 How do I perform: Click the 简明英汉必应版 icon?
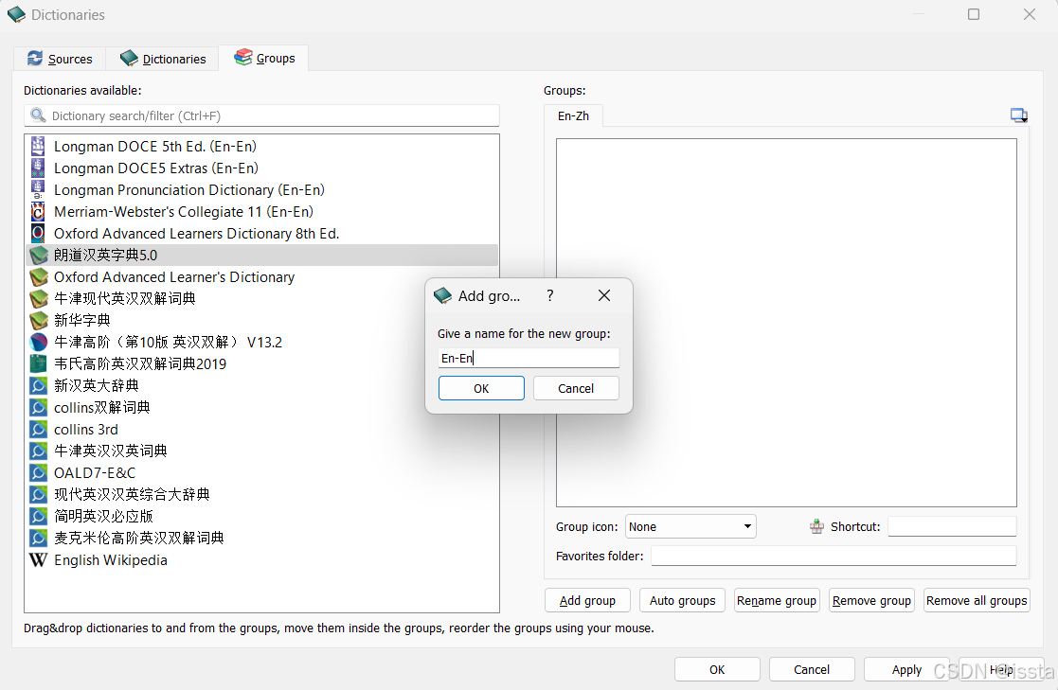point(39,516)
